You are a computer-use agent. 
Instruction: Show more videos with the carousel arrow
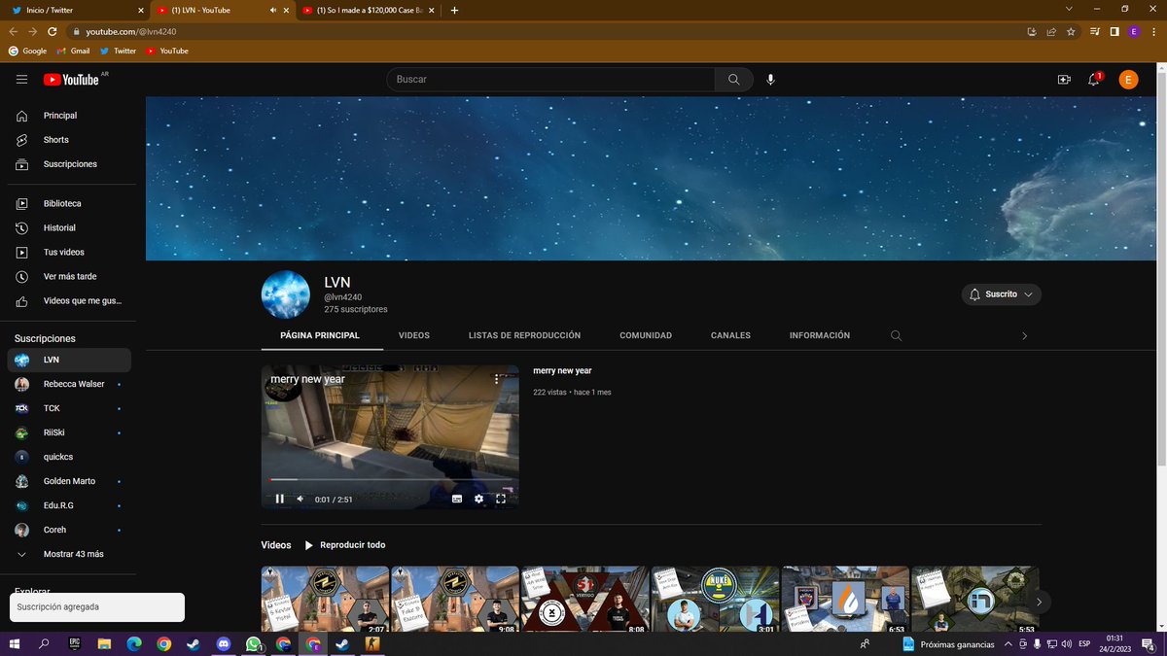1039,603
